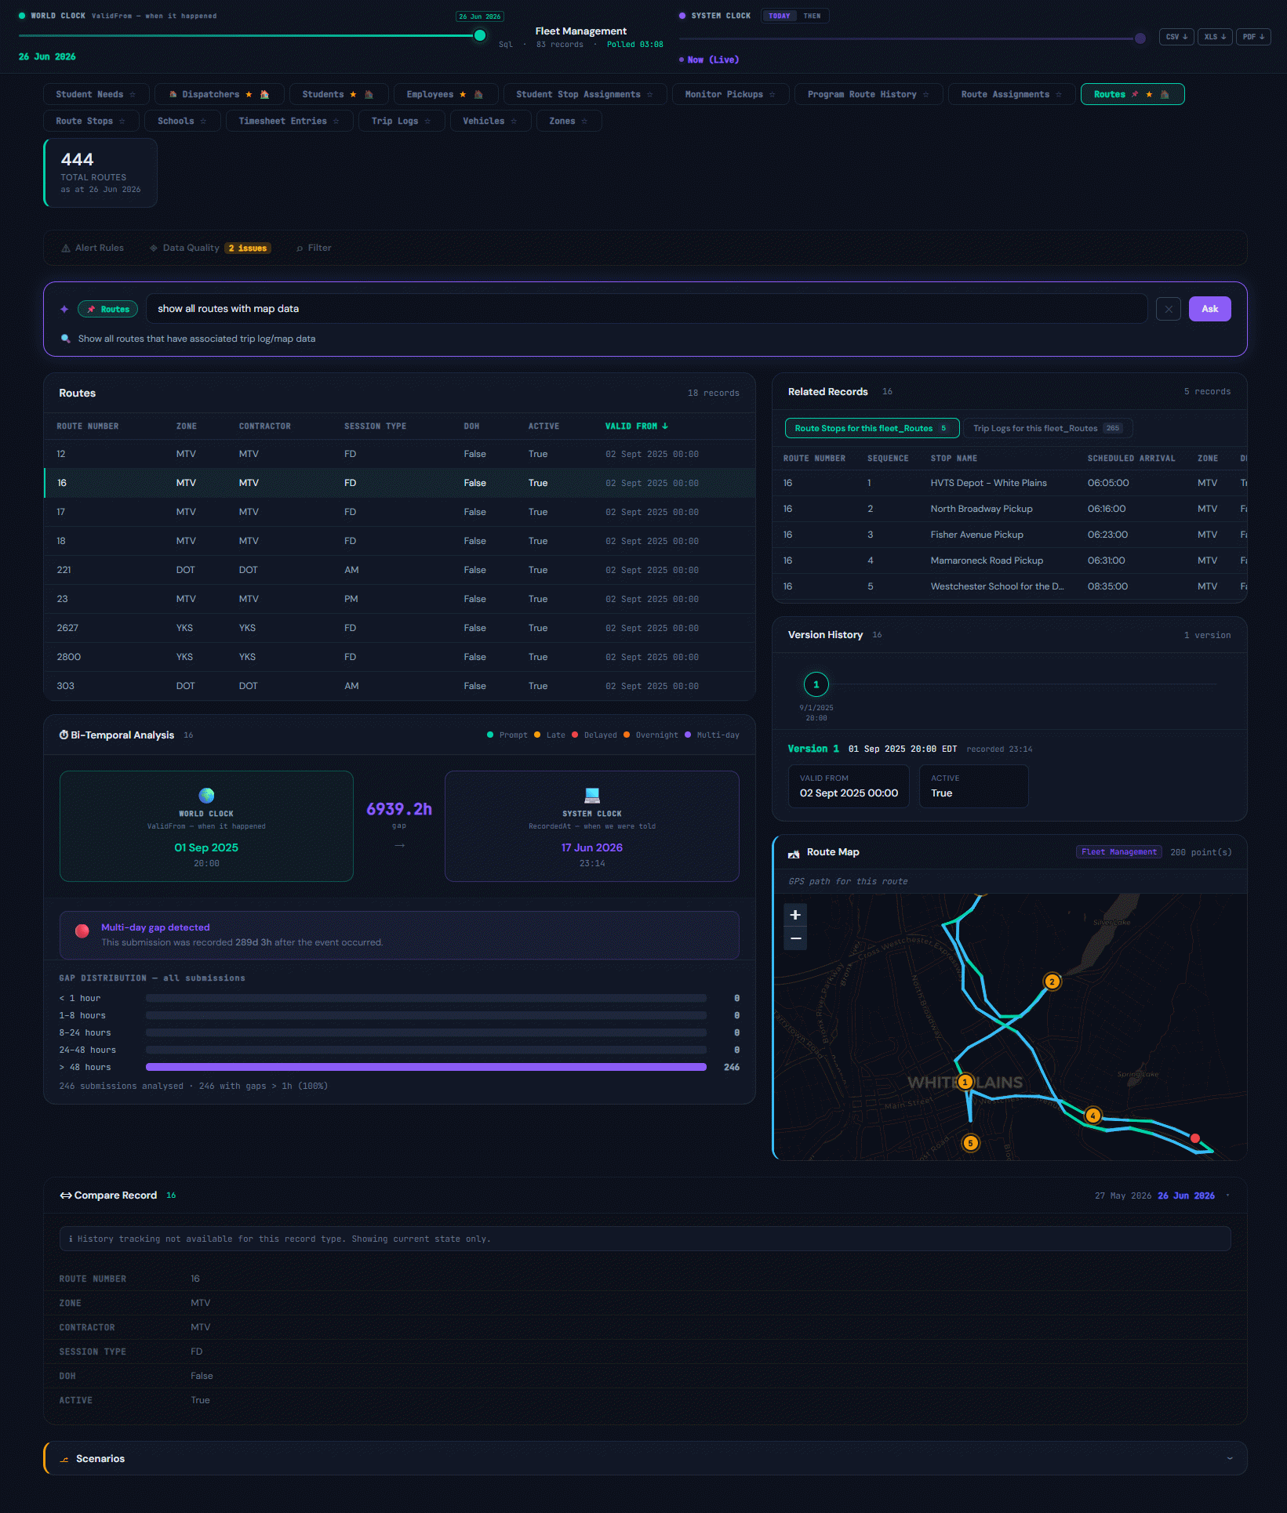1287x1513 pixels.
Task: Sort by Route Number column header
Action: [88, 426]
